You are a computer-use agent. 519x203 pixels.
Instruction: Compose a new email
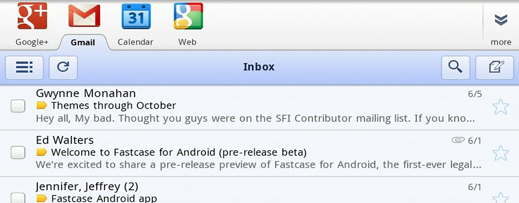(494, 68)
